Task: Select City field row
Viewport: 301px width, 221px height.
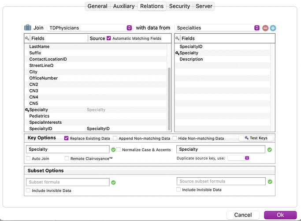Action: (96, 72)
